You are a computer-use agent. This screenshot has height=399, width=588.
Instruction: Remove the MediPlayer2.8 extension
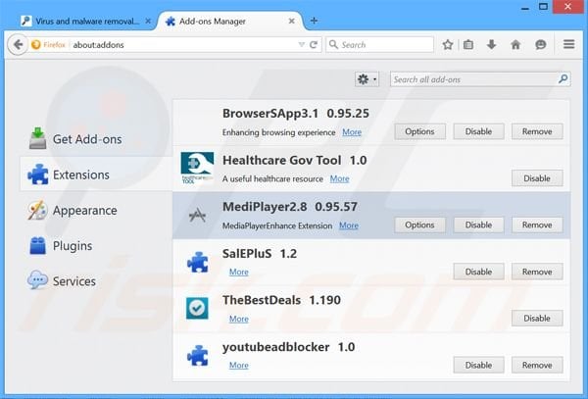[x=537, y=225]
